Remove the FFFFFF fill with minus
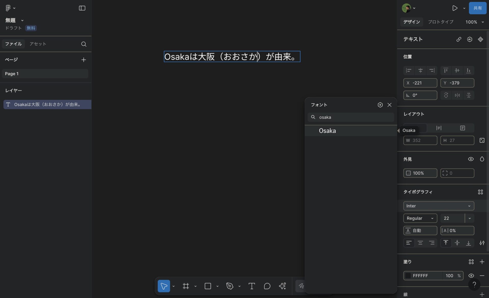 tap(482, 276)
